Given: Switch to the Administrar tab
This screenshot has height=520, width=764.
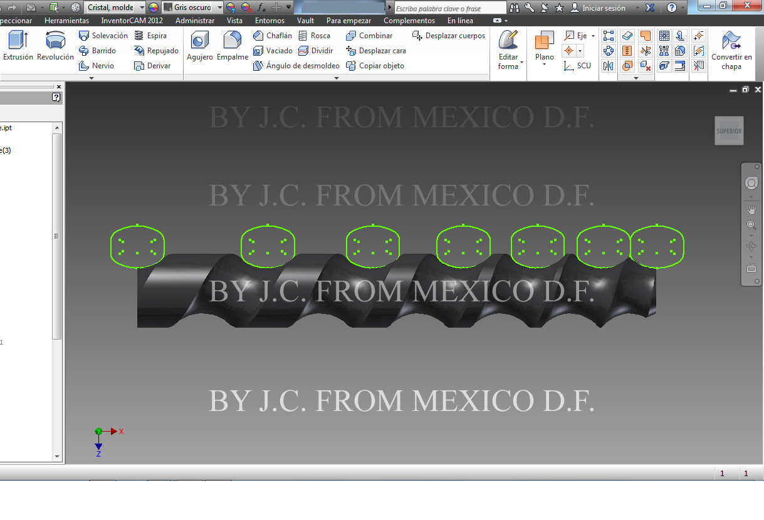Looking at the screenshot, I should tap(195, 21).
